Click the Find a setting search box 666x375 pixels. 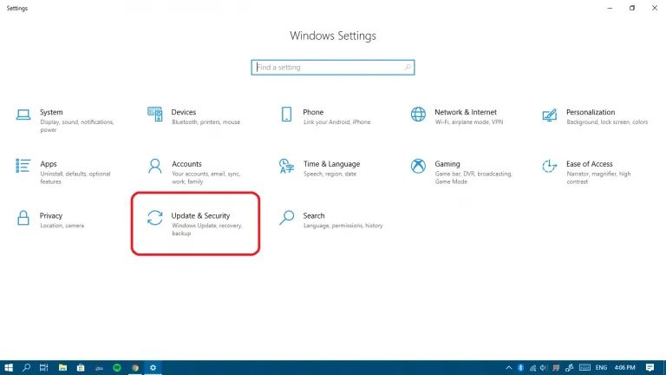pyautogui.click(x=333, y=67)
